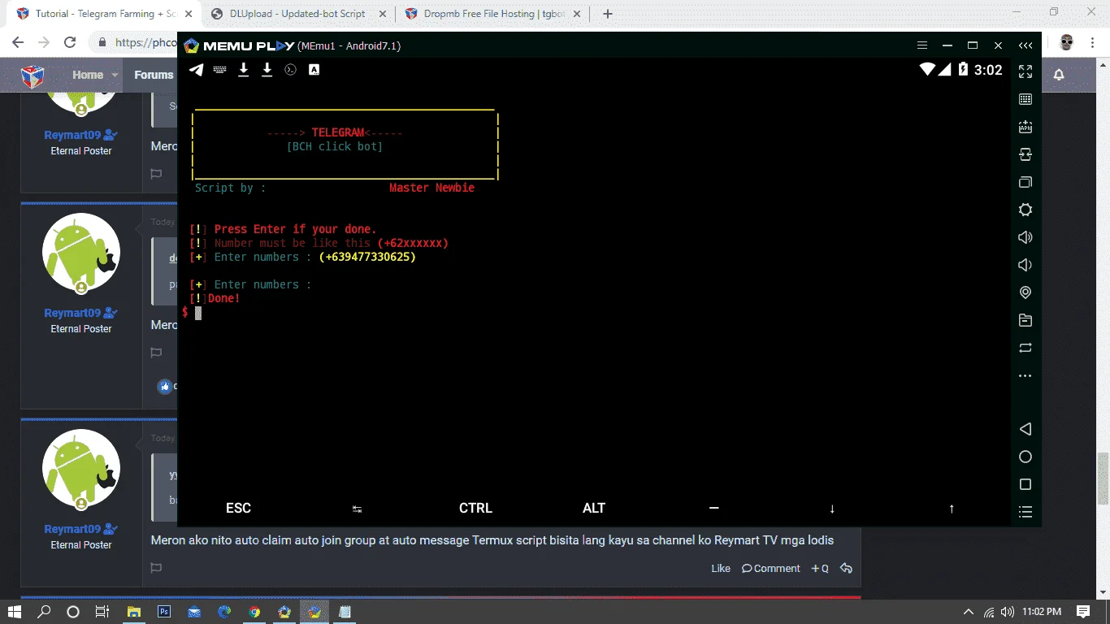
Task: Tap the Termux terminal notification icon in status bar
Action: click(290, 70)
